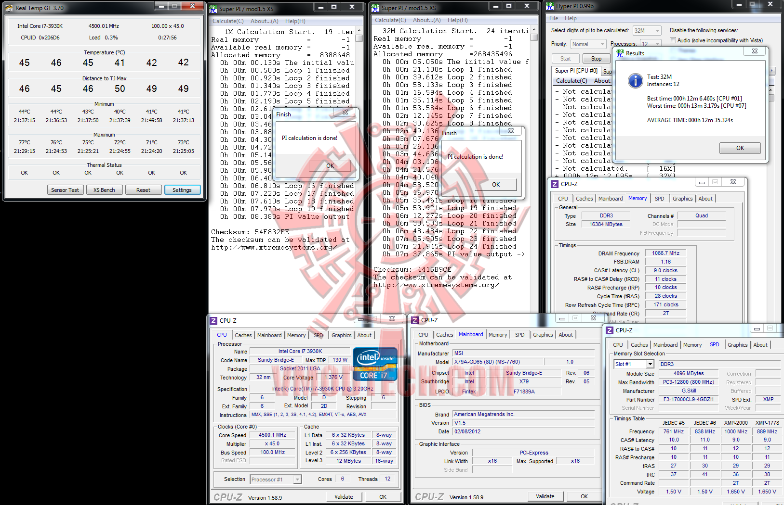Viewport: 784px width, 505px height.
Task: Click the DRAM Frequency 1066.7 MHz value
Action: 665,253
